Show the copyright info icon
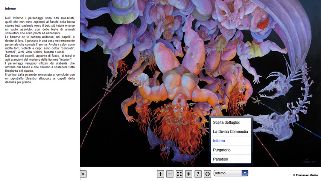The height and width of the screenshot is (181, 321). [207, 174]
